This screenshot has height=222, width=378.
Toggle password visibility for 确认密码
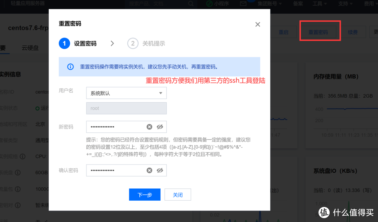click(x=160, y=170)
